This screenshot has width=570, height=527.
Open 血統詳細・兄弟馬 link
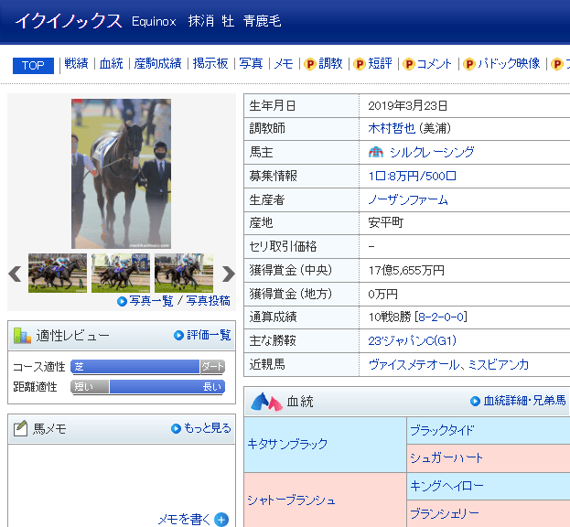pos(524,401)
